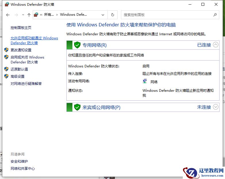Click shield icon beside 高级设置
The width and height of the screenshot is (225, 179).
coord(6,76)
